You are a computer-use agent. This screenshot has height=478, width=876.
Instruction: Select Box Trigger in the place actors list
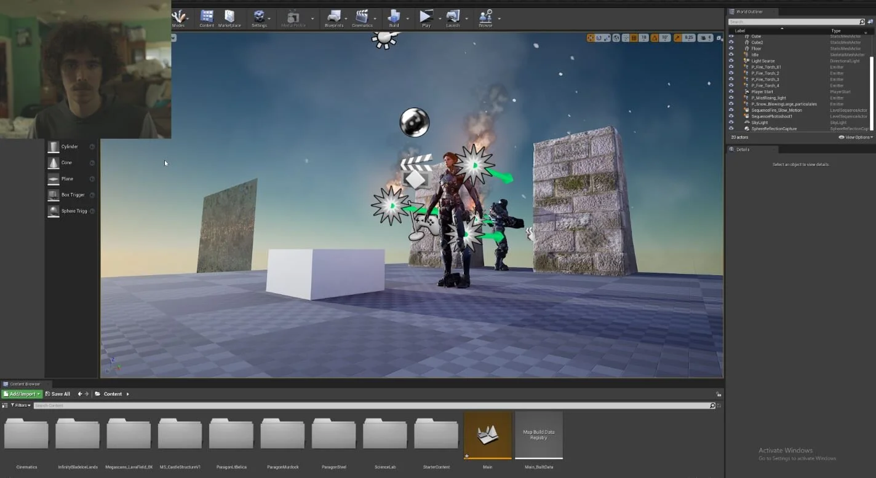click(x=72, y=195)
